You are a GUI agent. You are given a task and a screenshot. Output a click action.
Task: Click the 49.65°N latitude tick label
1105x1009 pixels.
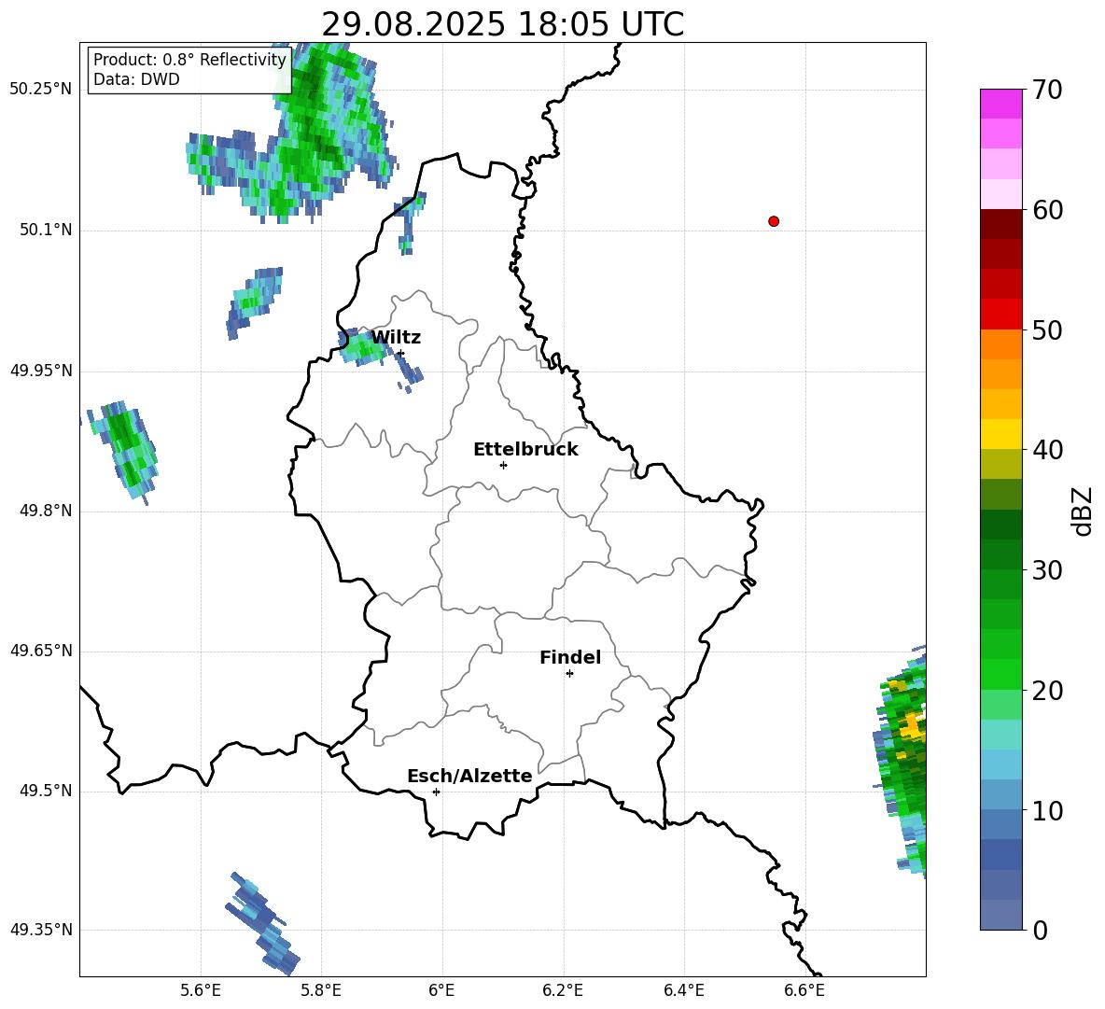41,651
